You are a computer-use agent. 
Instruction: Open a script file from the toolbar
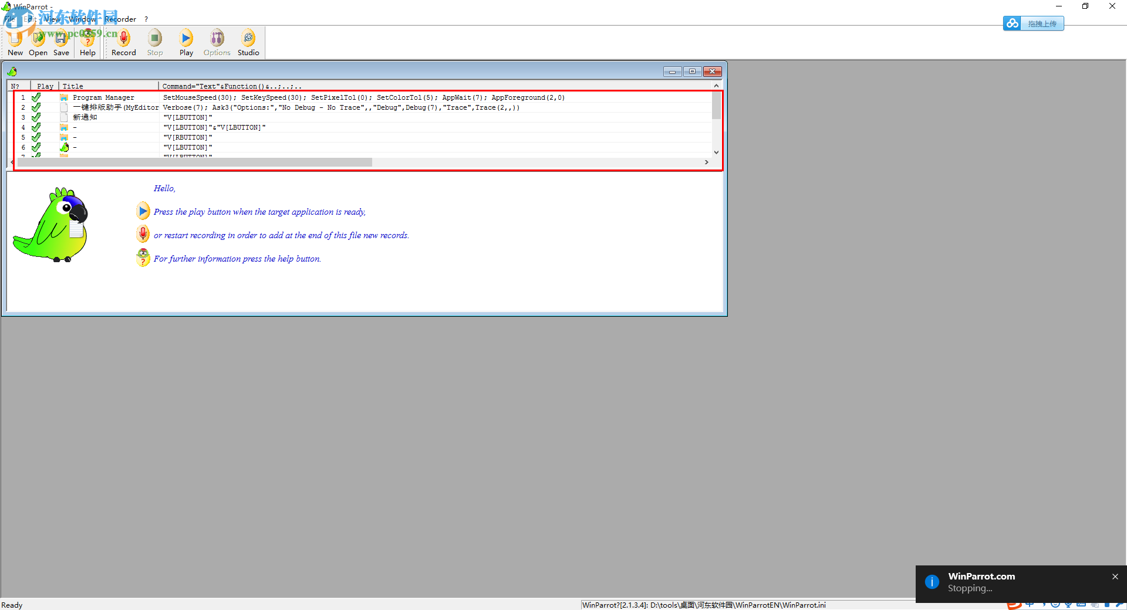pos(38,43)
